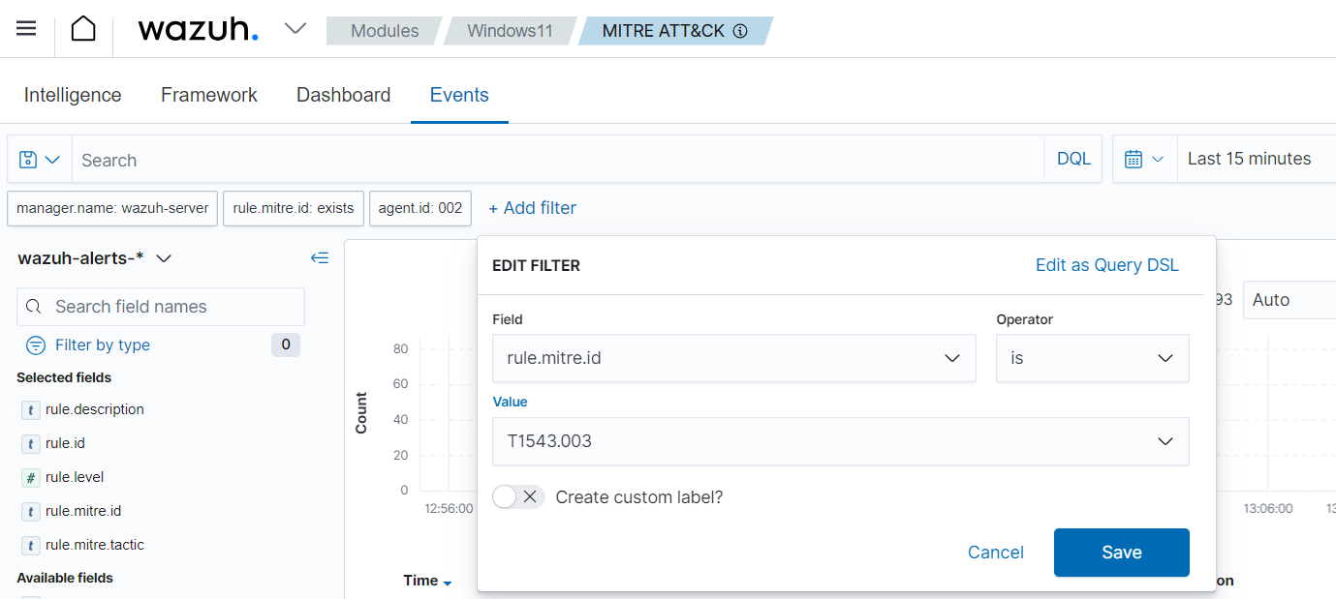Viewport: 1336px width, 599px height.
Task: Save the edited filter
Action: coord(1121,552)
